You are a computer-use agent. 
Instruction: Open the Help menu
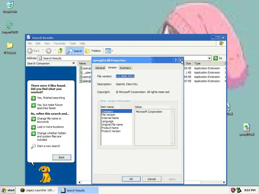82,43
